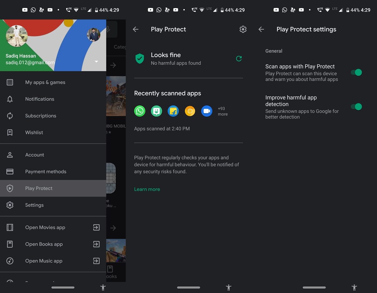Open Account menu item

(x=53, y=155)
